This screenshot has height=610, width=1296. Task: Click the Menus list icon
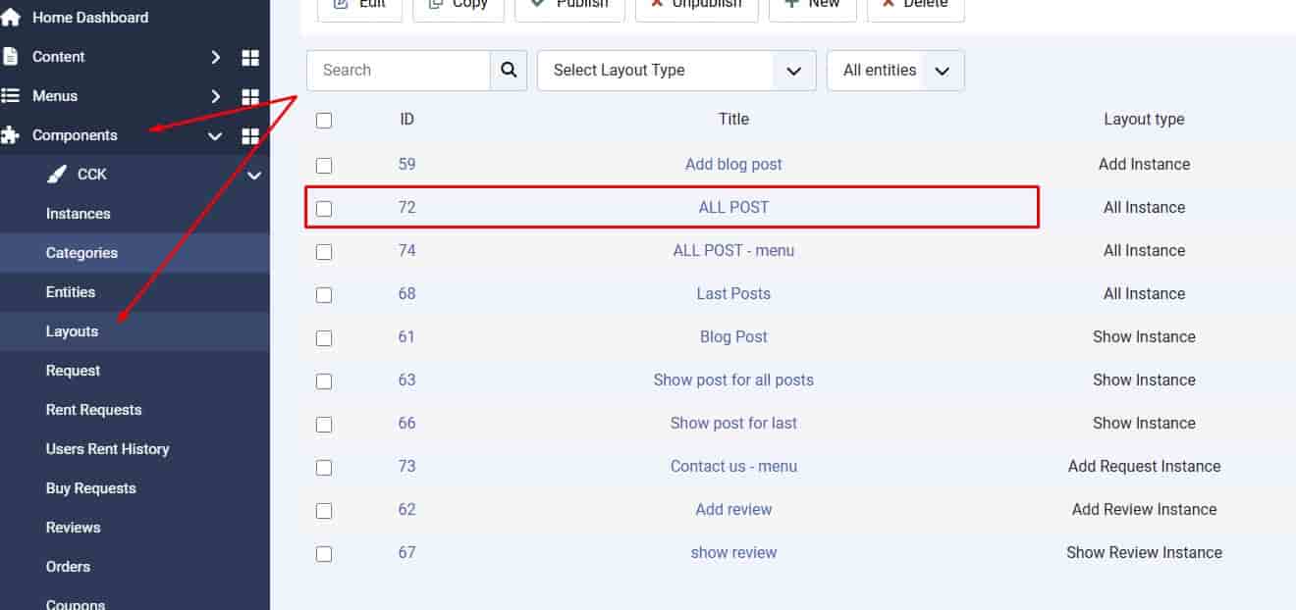tap(11, 96)
